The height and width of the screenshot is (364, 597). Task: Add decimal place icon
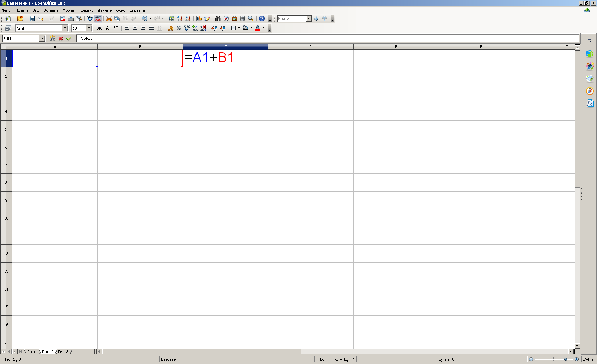(195, 28)
